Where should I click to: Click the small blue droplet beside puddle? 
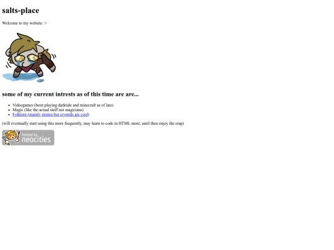(x=40, y=81)
